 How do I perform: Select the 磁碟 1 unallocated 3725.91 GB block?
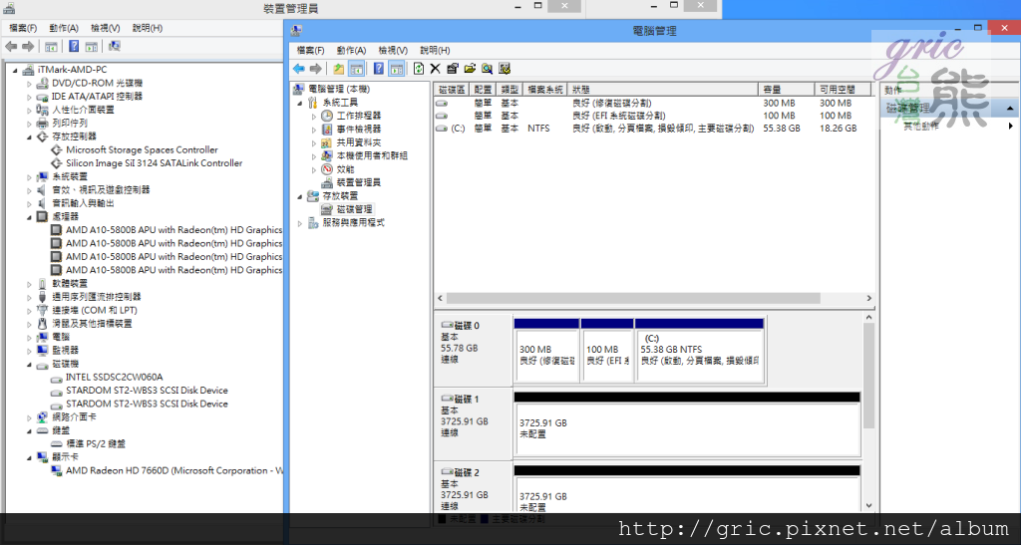(x=687, y=424)
